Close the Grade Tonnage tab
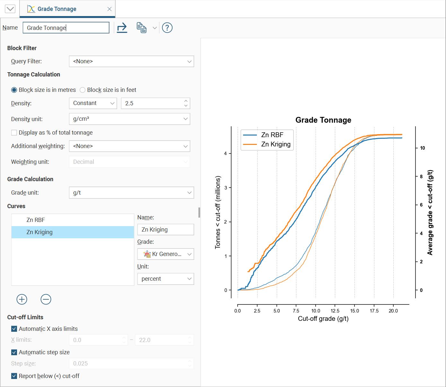The height and width of the screenshot is (387, 446). coord(109,9)
